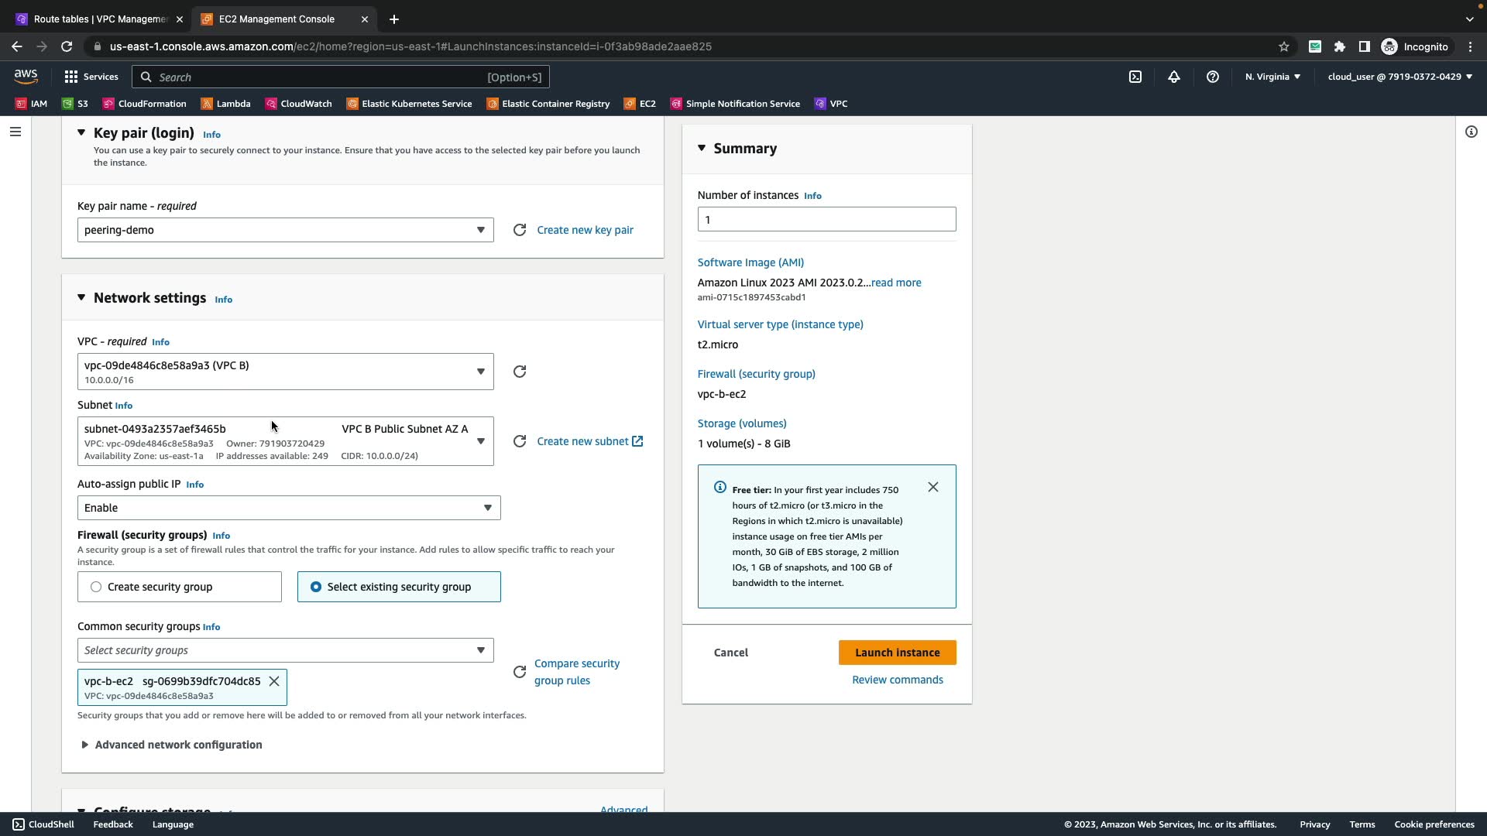Click the help question mark icon
Screen dimensions: 1487x836
pos(1212,77)
